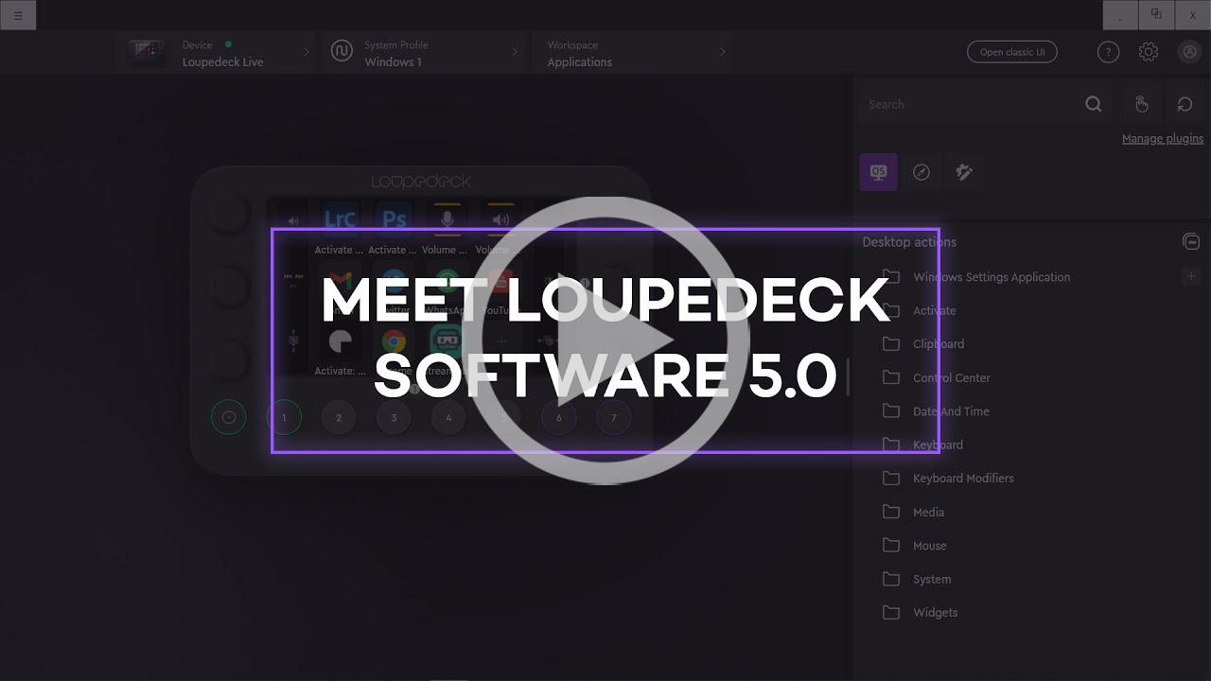Open the help question mark icon
This screenshot has height=681, width=1211.
click(1108, 52)
